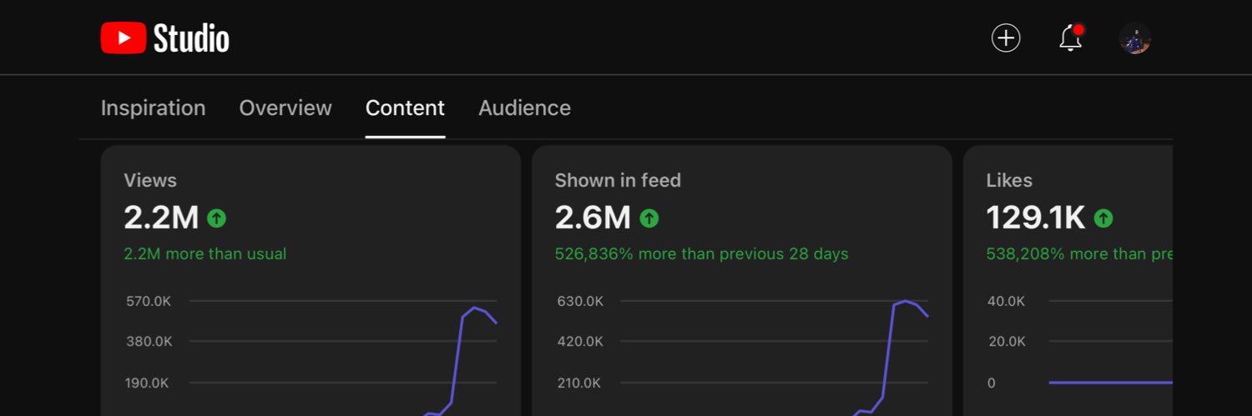The image size is (1252, 416).
Task: Click the Likes chart flat line
Action: (1111, 383)
